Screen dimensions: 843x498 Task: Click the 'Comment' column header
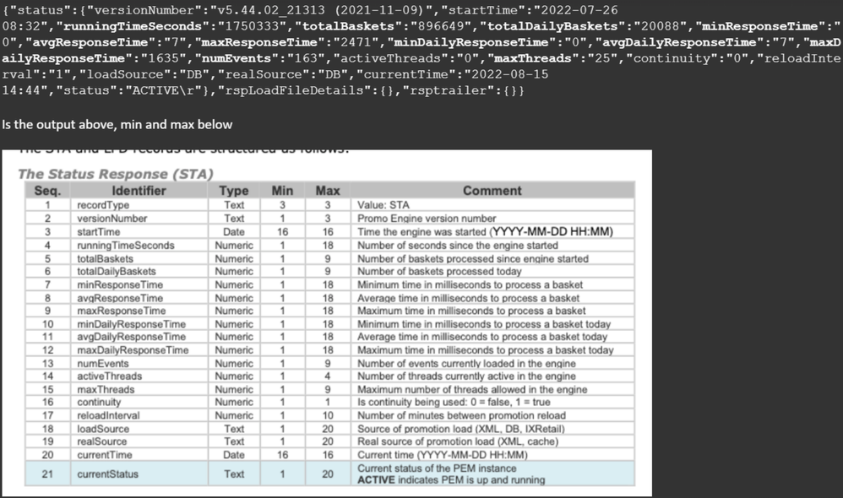pos(492,191)
